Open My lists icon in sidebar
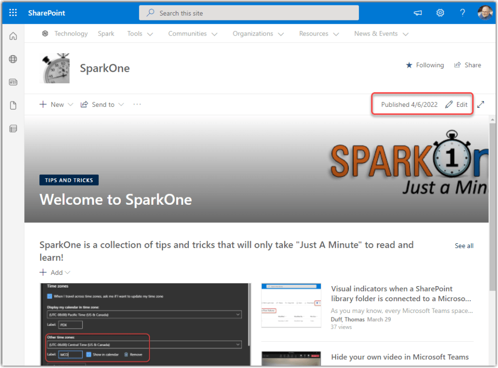Image resolution: width=498 pixels, height=368 pixels. [13, 129]
